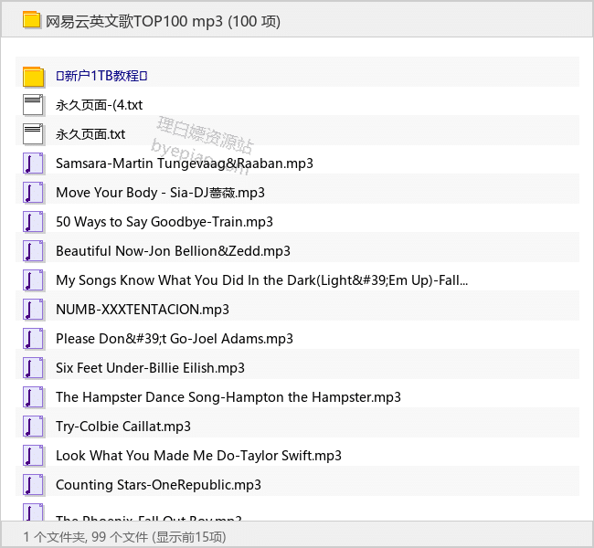Select The Hampster Dance Song-Hampton the Hampster.mp3
Screen dimensions: 594x548
(x=228, y=397)
